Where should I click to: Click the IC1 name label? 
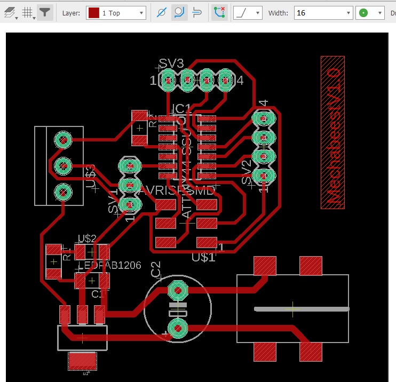pyautogui.click(x=181, y=109)
